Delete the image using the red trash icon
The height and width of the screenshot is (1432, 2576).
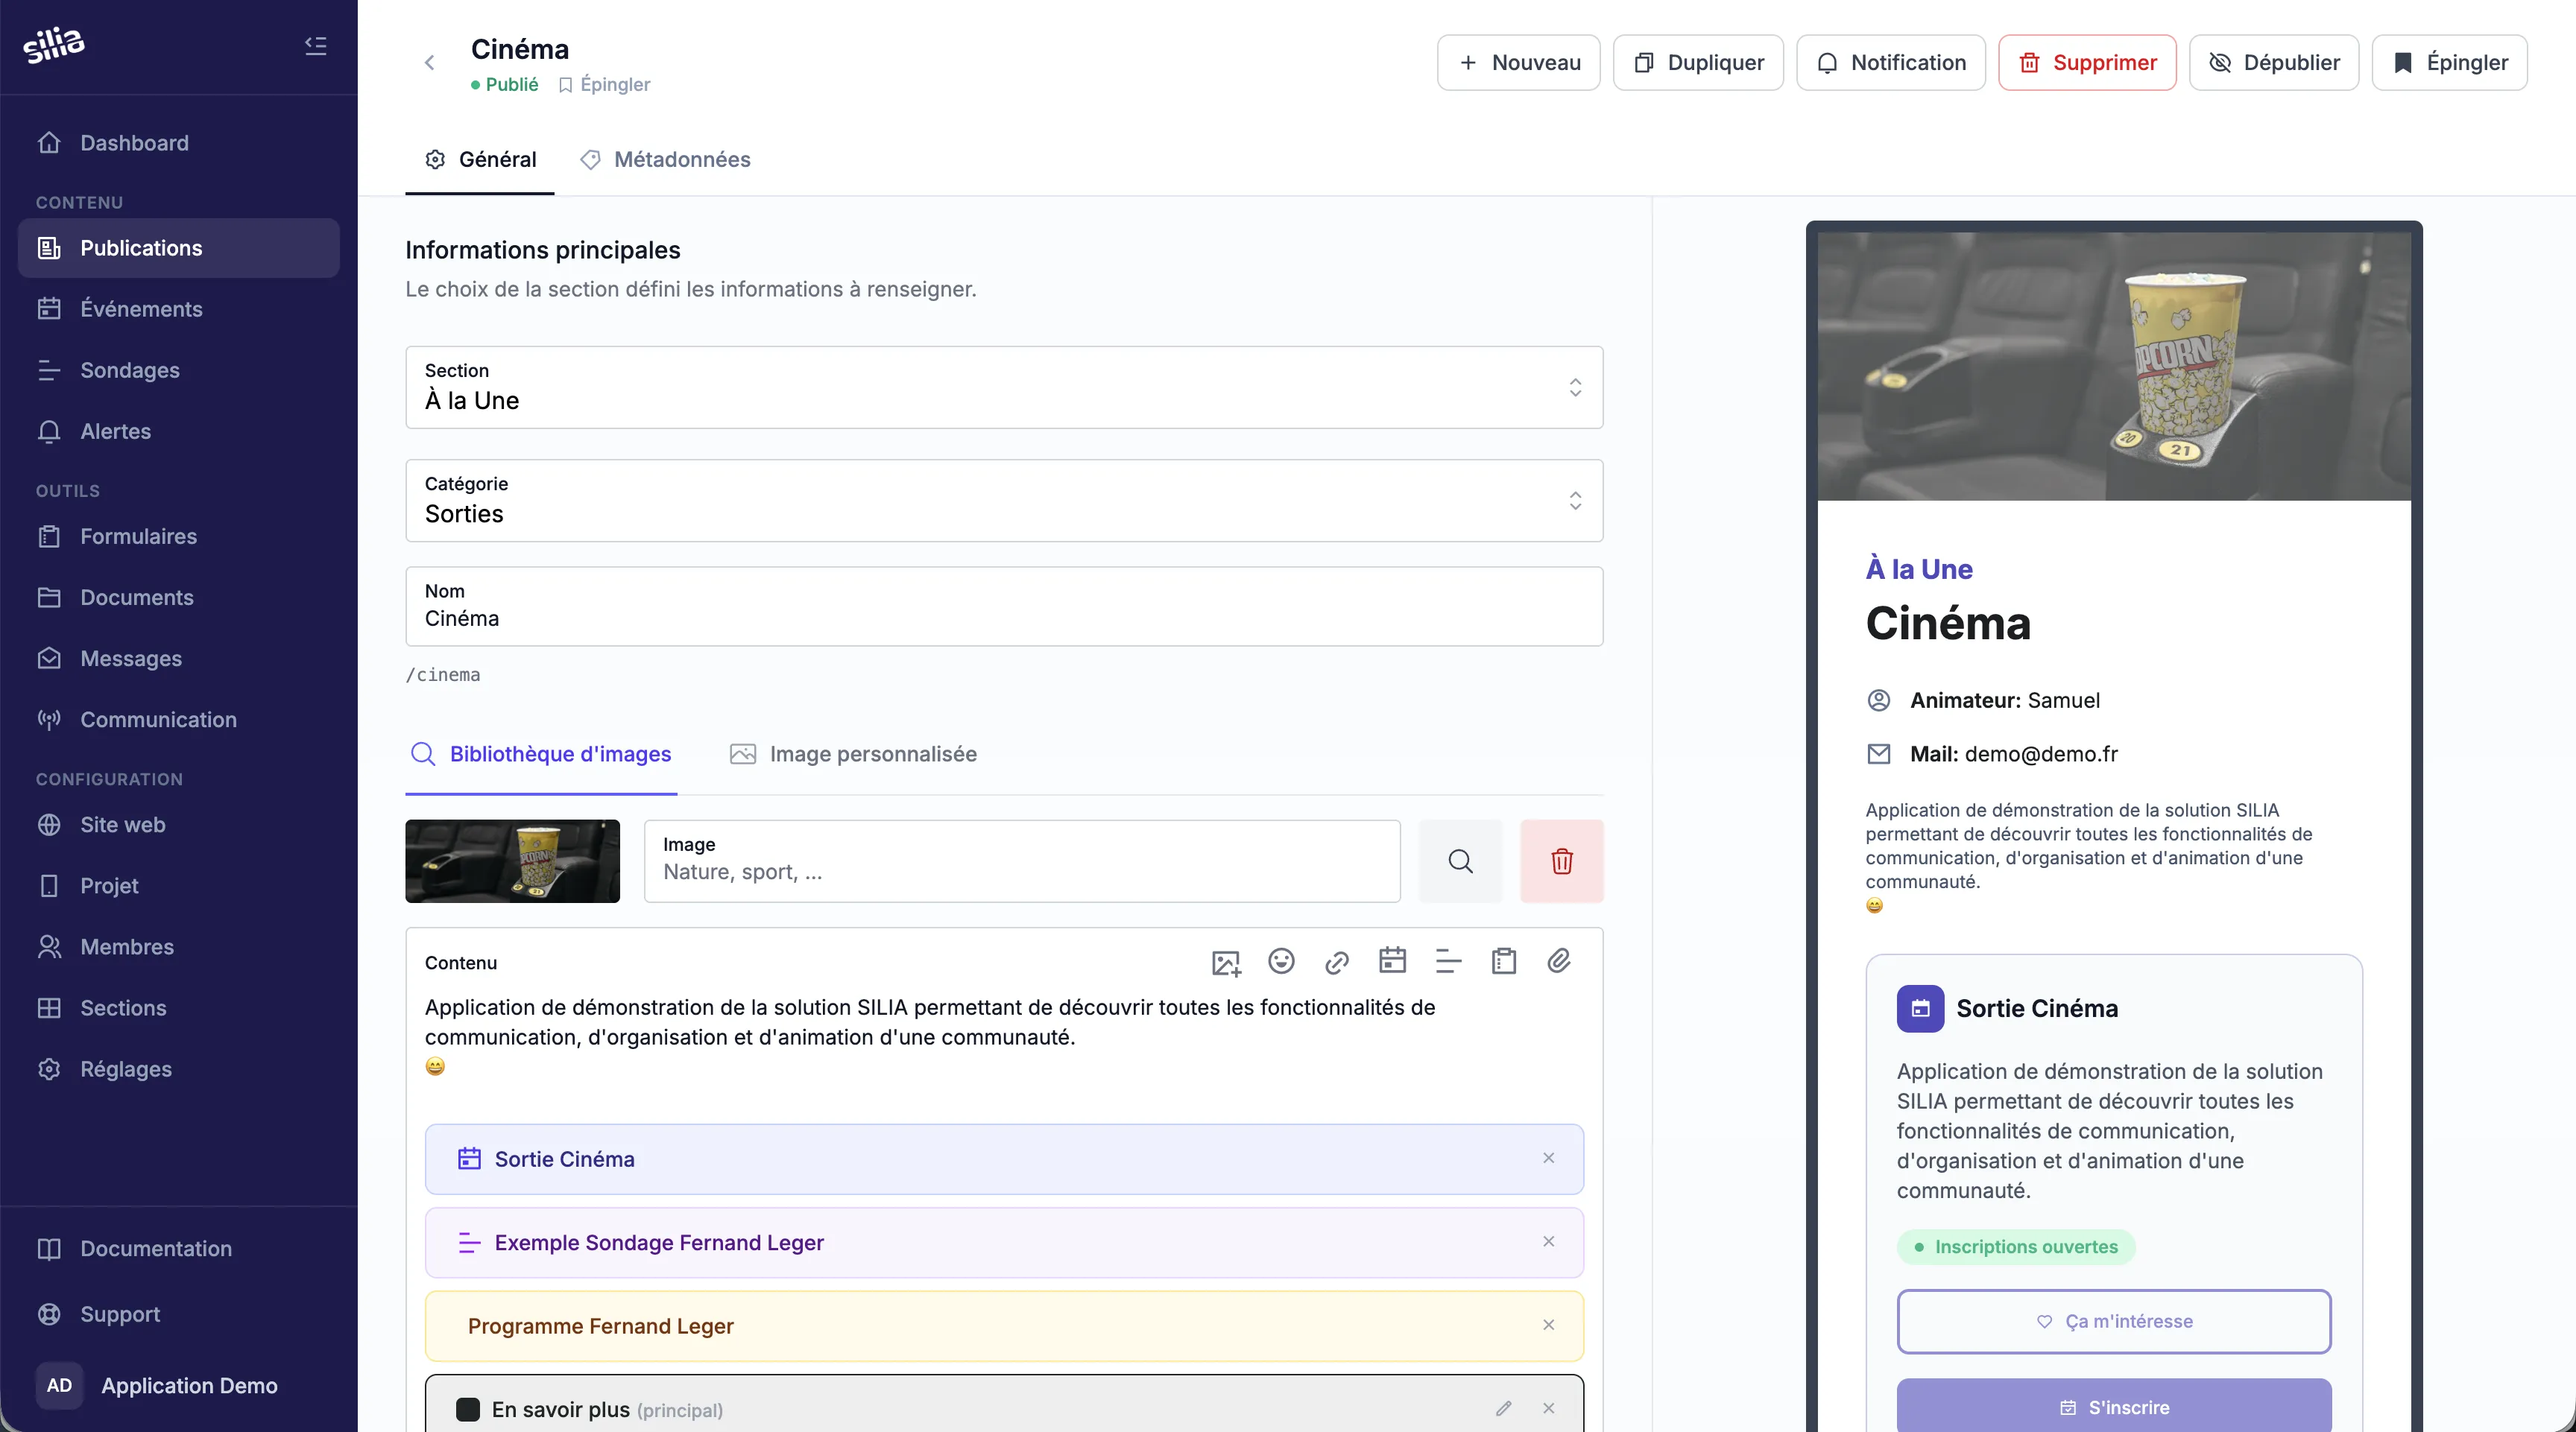coord(1562,861)
